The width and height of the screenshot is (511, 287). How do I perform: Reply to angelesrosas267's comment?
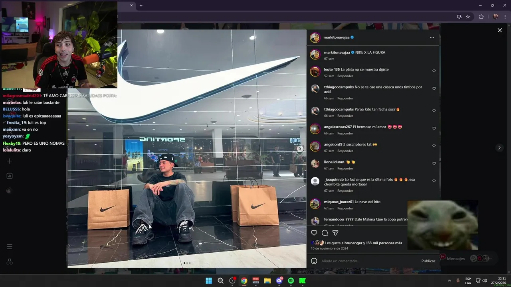coord(345,133)
